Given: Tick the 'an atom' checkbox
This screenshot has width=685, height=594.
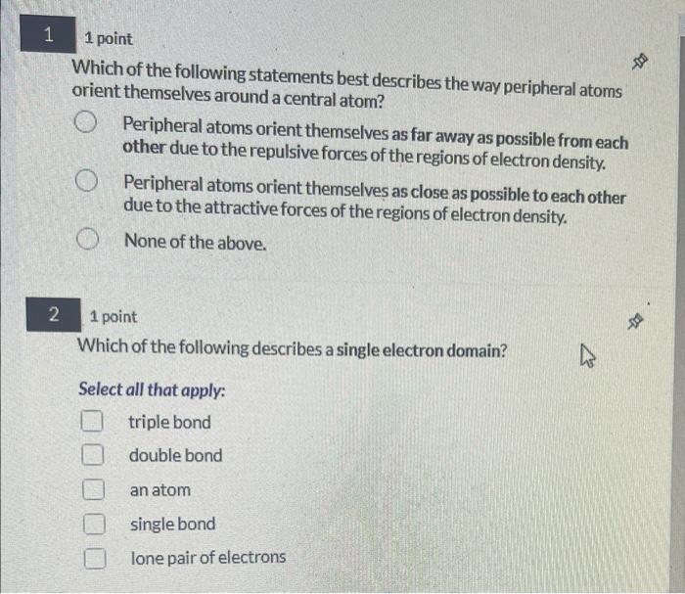Looking at the screenshot, I should coord(94,489).
